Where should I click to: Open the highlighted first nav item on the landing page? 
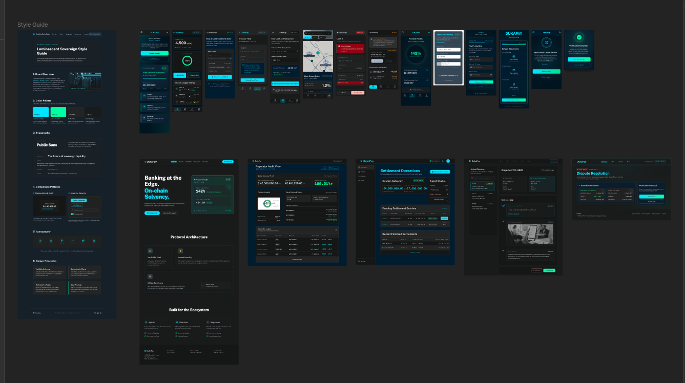[x=174, y=162]
